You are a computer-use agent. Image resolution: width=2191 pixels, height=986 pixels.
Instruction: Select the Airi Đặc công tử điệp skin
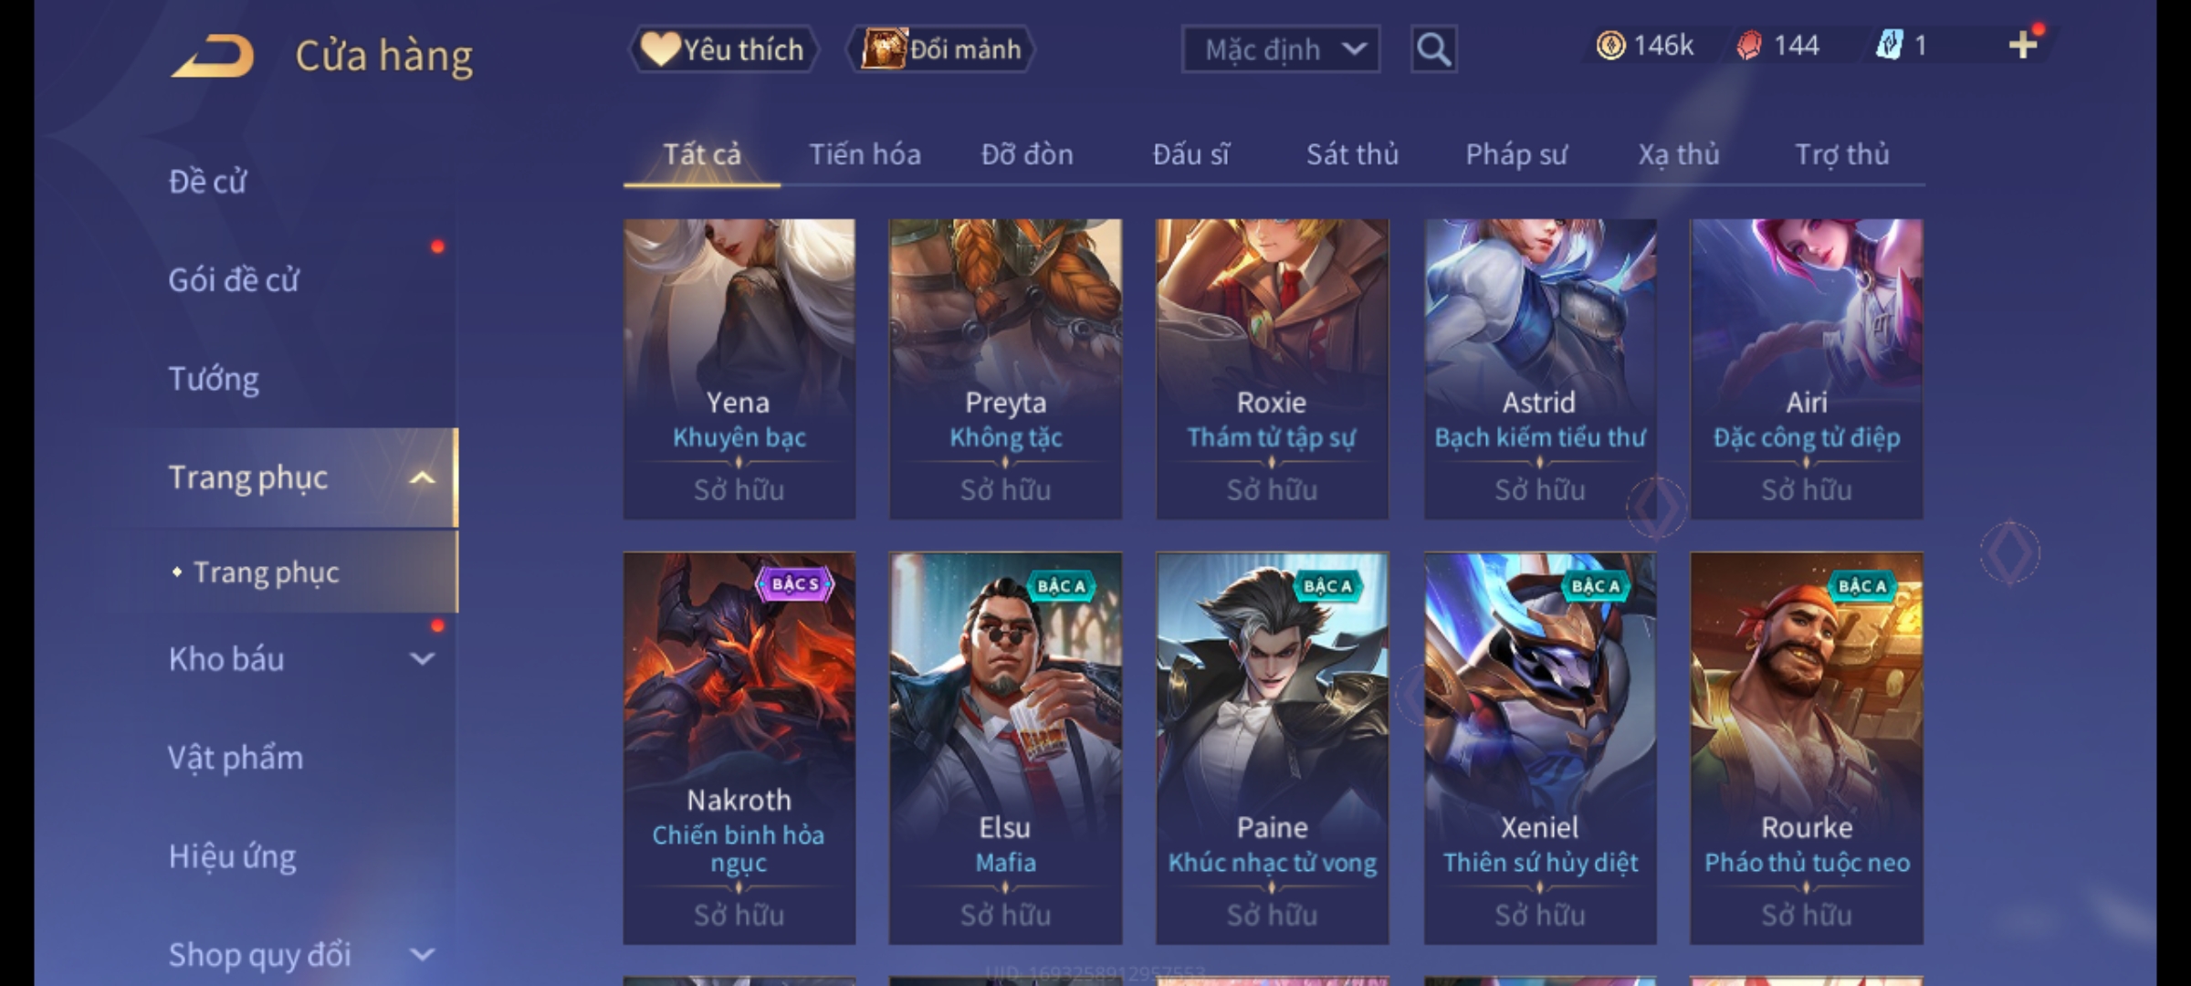point(1806,369)
